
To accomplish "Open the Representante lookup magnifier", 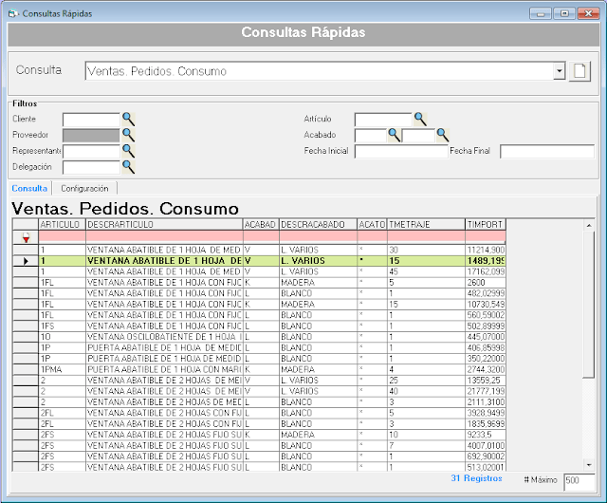I will [x=128, y=151].
